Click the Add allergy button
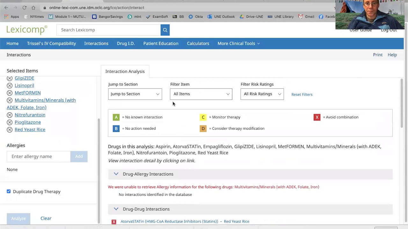The height and width of the screenshot is (229, 408). tap(79, 156)
